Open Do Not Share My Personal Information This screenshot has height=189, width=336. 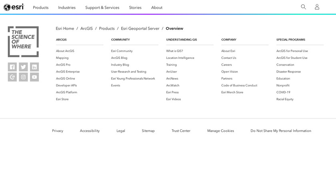click(281, 131)
